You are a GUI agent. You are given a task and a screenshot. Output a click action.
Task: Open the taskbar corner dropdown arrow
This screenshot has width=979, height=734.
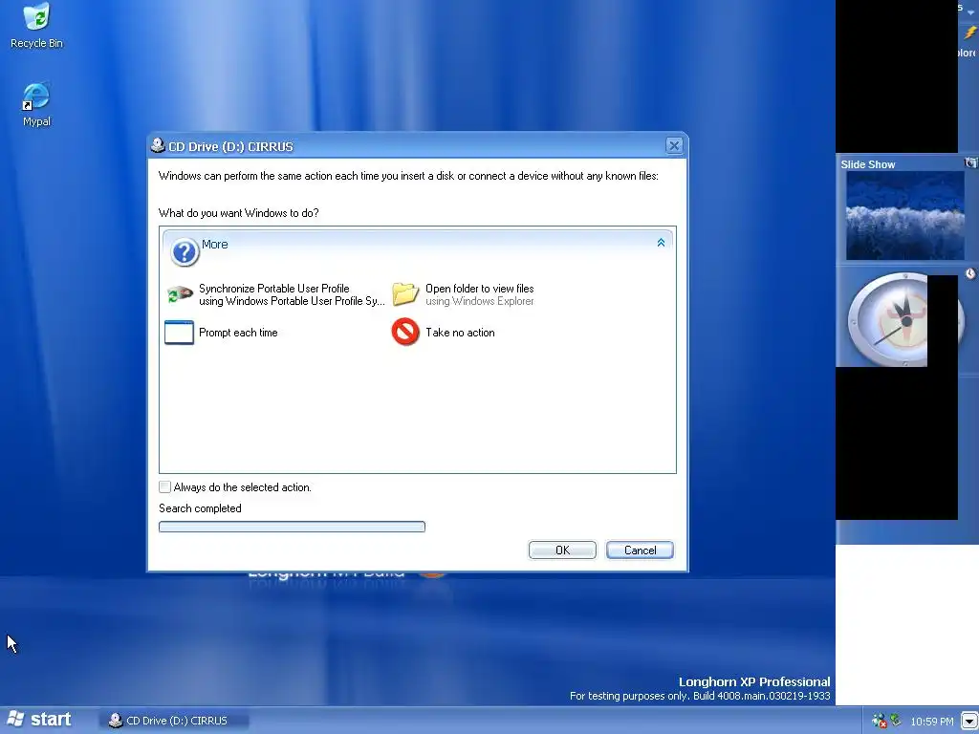click(x=969, y=721)
